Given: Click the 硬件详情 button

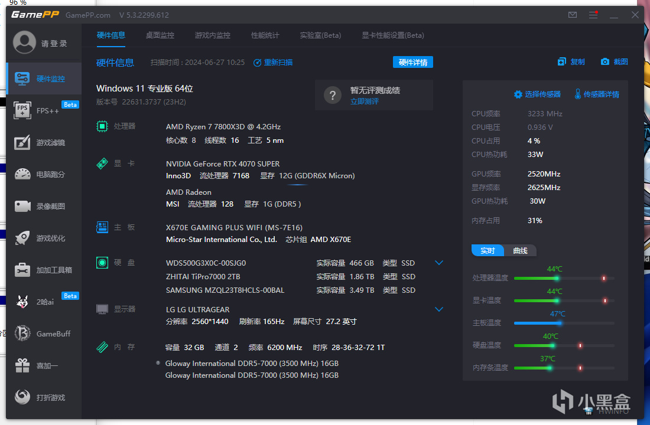Looking at the screenshot, I should (x=413, y=62).
